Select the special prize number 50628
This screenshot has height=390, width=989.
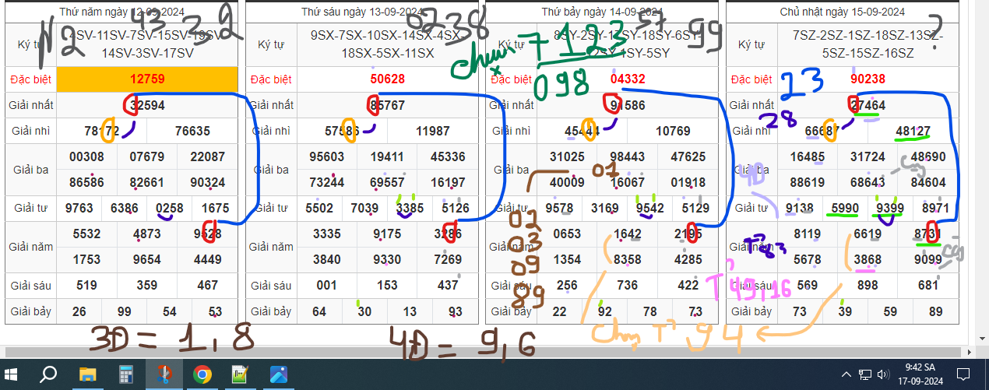coord(387,79)
